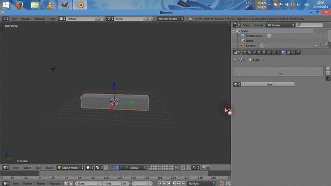Collapse the Scene tree item

(x=233, y=31)
